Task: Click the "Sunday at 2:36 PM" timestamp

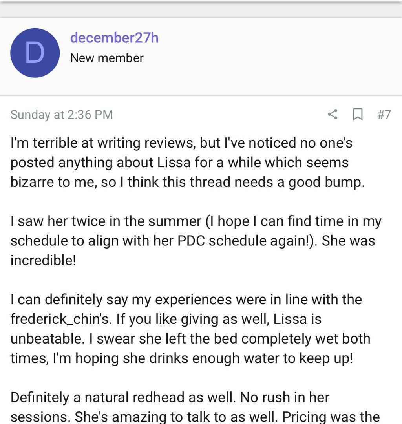Action: coord(62,114)
